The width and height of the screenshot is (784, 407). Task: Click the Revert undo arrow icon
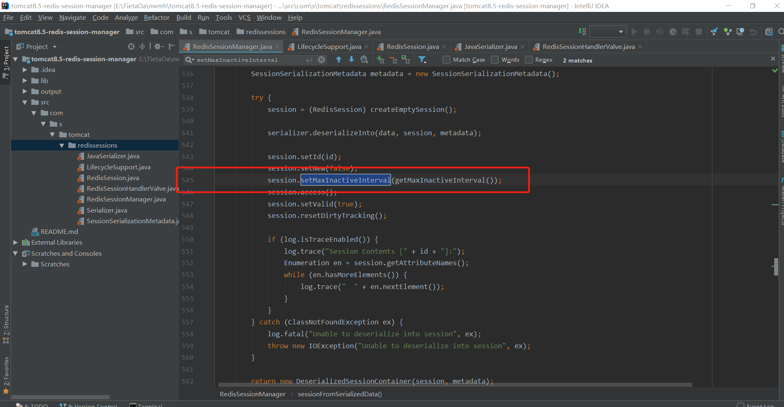click(753, 32)
